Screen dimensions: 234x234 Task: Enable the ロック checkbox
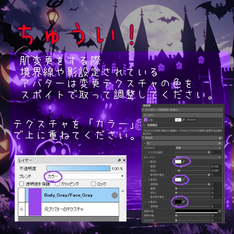94,184
